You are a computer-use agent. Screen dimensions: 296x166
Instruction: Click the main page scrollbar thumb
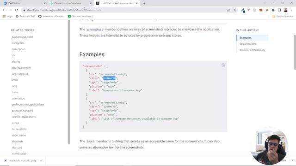click(x=295, y=52)
